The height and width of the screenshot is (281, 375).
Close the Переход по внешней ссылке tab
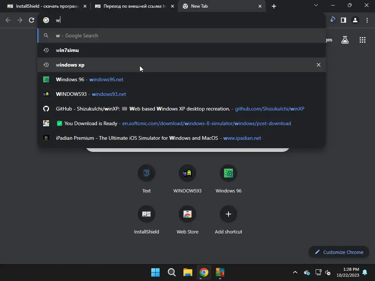172,6
